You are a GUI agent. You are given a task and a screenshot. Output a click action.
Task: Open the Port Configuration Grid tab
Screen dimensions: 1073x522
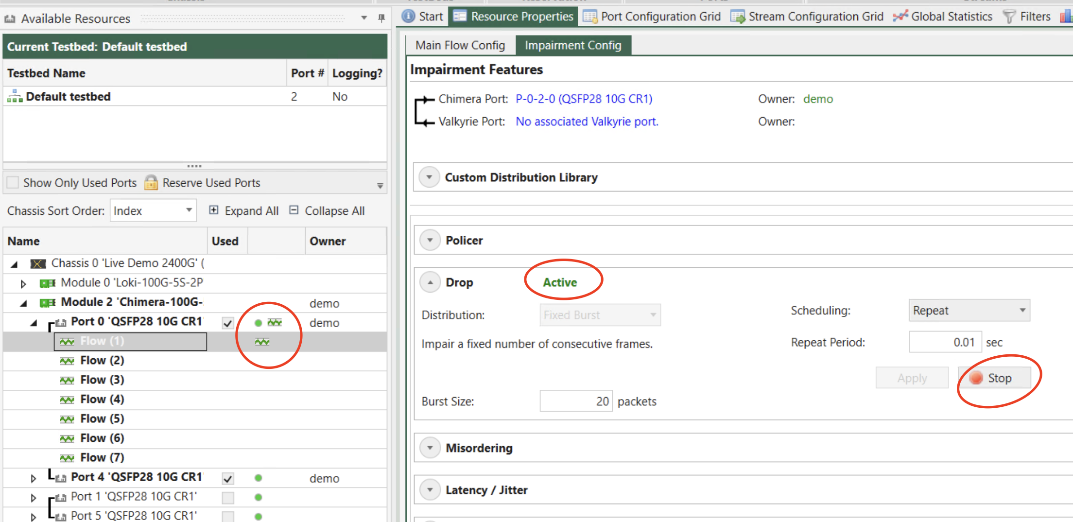(x=652, y=17)
